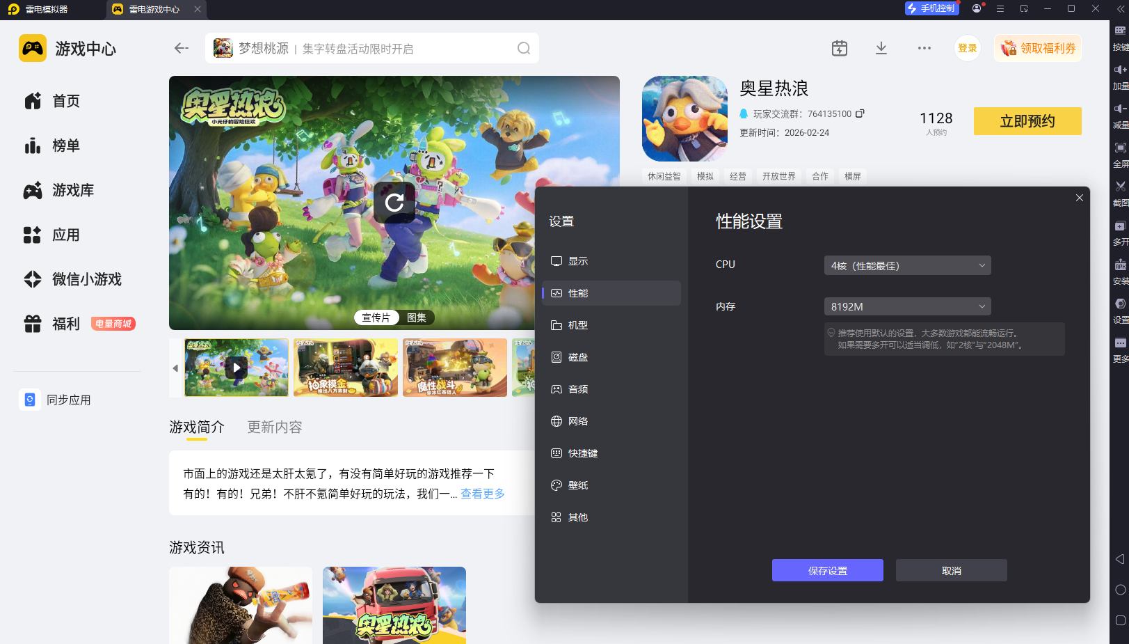Click the 手机控制 button
Image resolution: width=1129 pixels, height=644 pixels.
(x=932, y=8)
